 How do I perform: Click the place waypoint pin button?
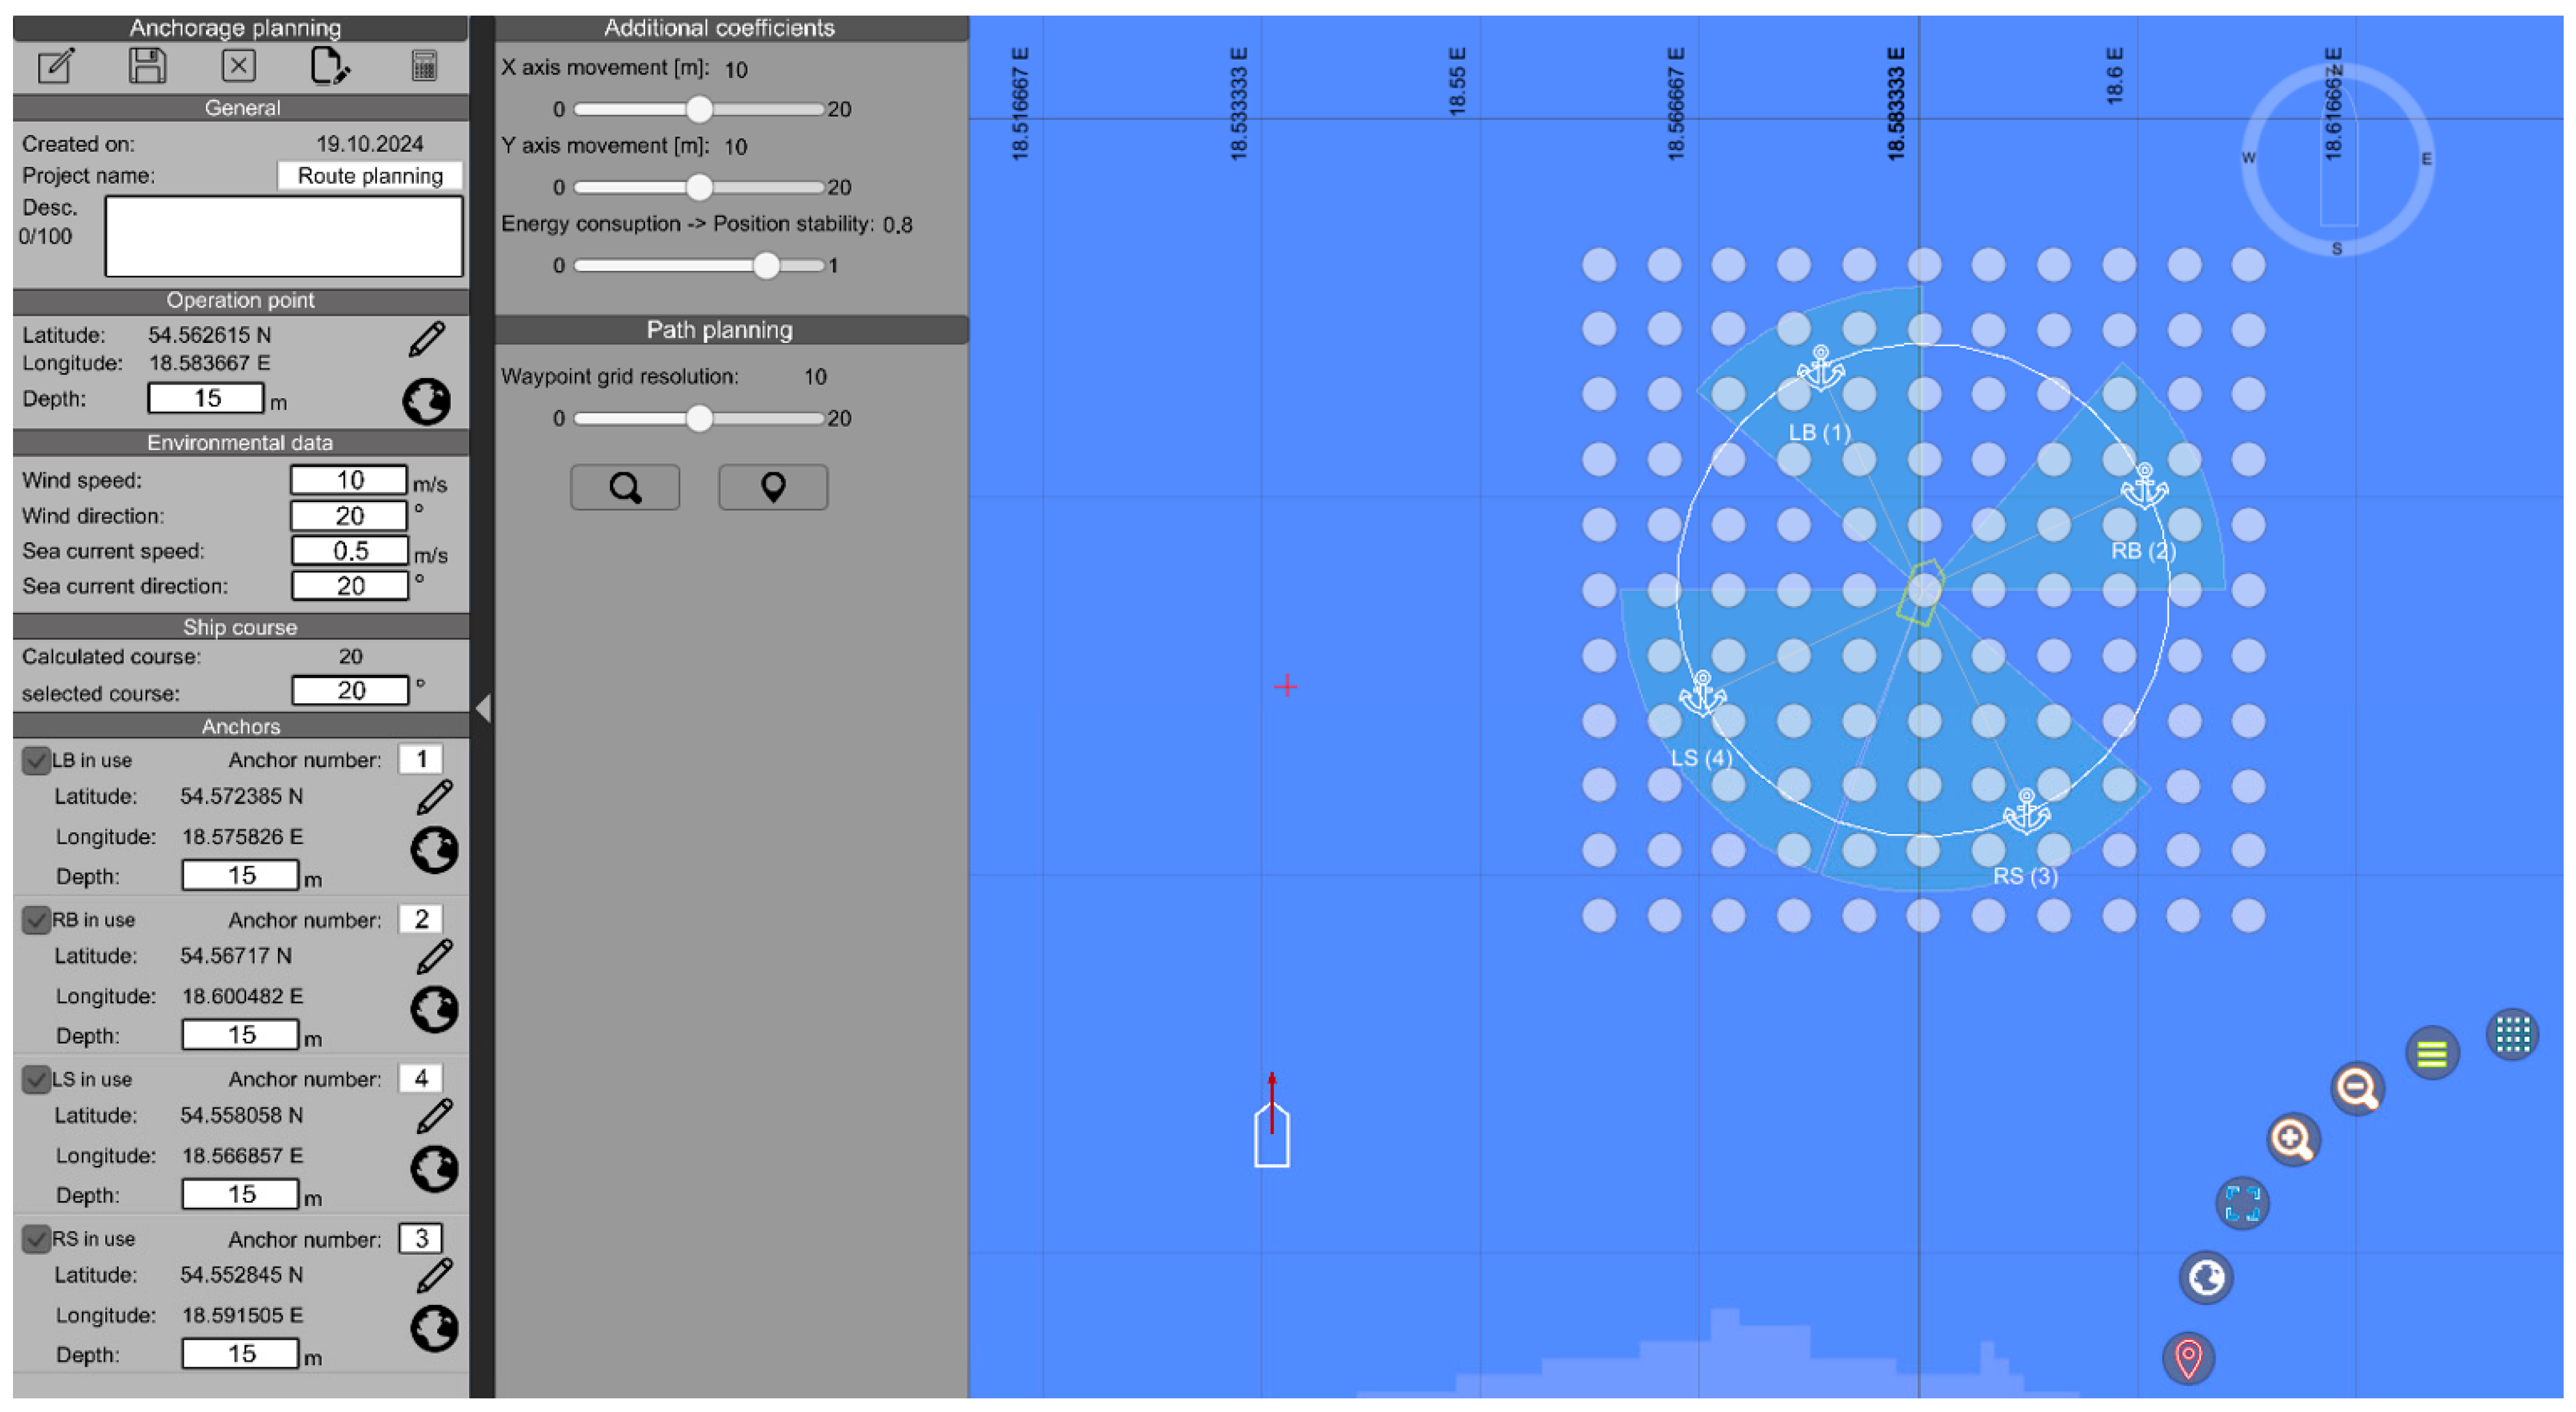tap(773, 487)
